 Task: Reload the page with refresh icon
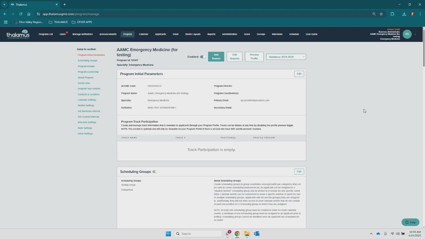click(21, 14)
